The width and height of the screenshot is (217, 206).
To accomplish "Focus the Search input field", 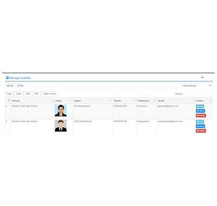I will click(198, 94).
